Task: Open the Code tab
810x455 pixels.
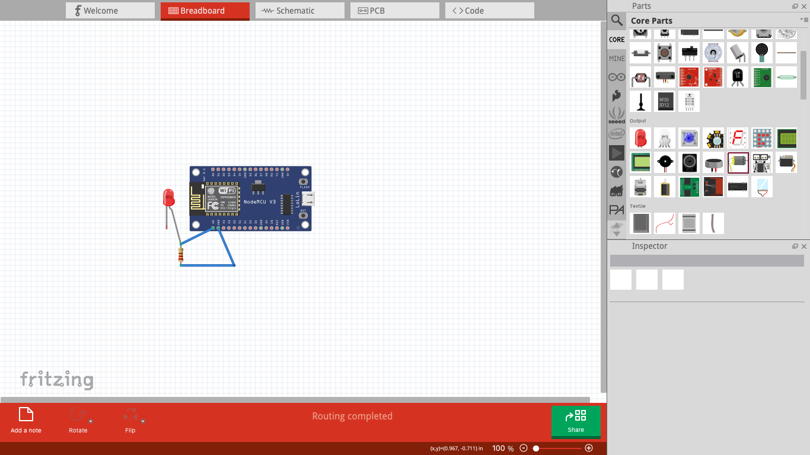Action: click(490, 11)
